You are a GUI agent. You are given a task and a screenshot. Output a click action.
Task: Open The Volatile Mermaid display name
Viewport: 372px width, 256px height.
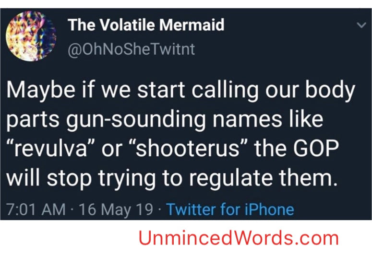click(146, 25)
